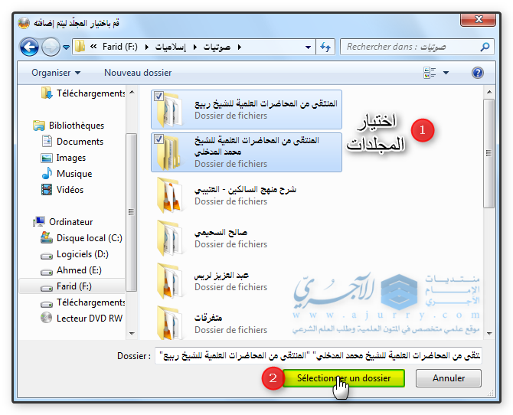Click the change view icon

[430, 73]
